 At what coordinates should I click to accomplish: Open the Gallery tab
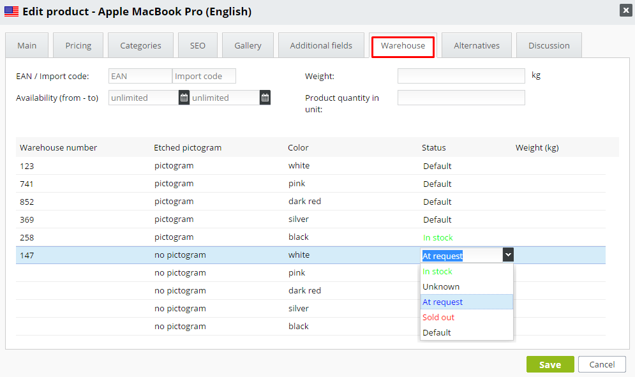point(248,45)
